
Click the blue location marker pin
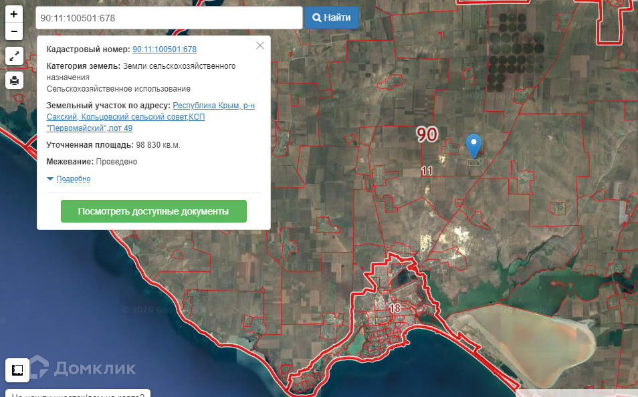[473, 146]
